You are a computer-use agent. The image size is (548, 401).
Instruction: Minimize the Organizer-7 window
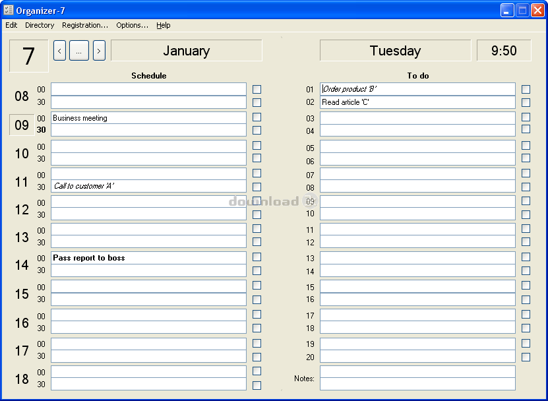coord(506,11)
